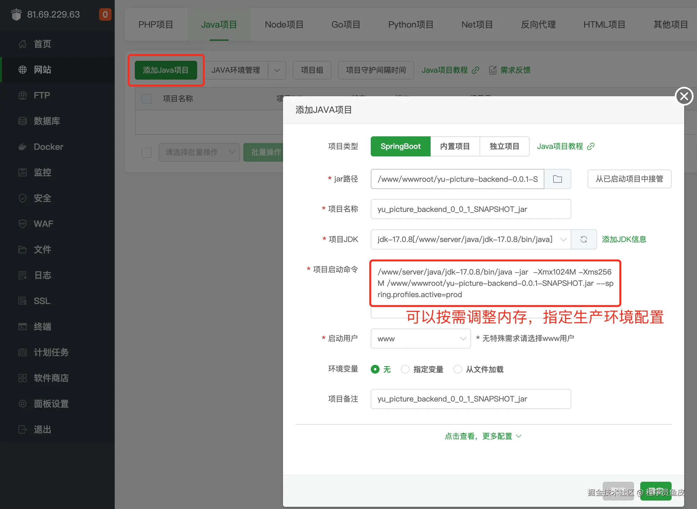The image size is (697, 509).
Task: Click the SSL certificate sidebar icon
Action: pyautogui.click(x=23, y=301)
